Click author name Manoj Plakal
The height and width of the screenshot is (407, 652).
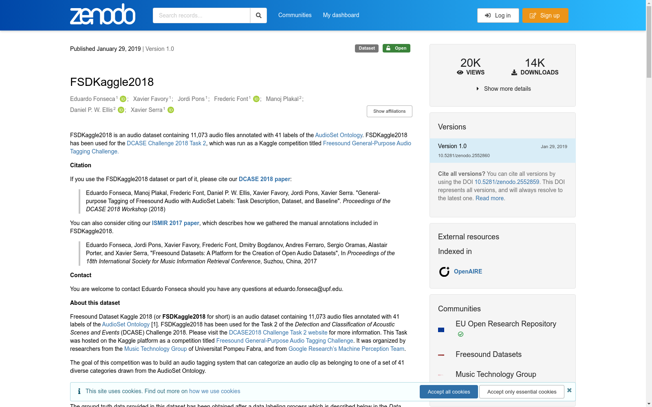pos(282,99)
